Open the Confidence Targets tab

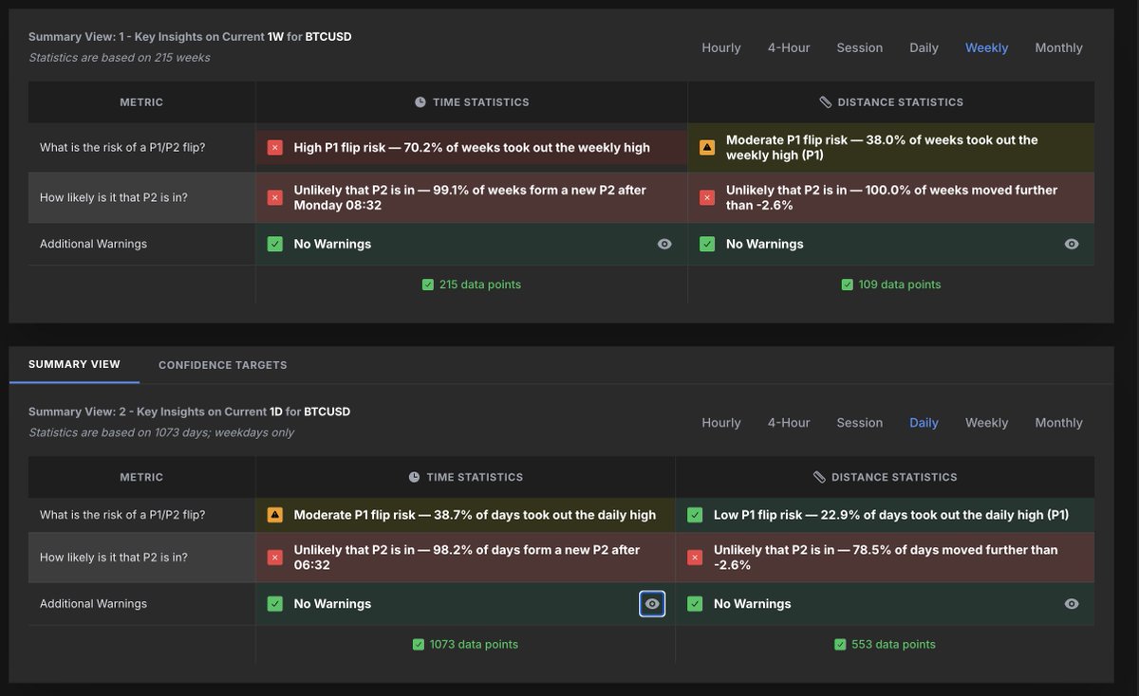[222, 365]
